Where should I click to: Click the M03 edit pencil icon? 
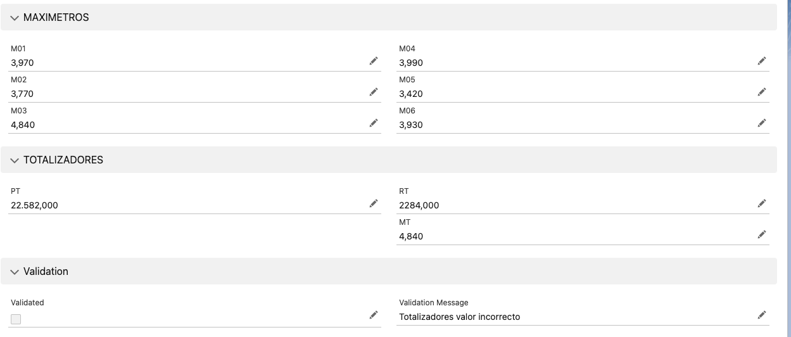pos(374,123)
